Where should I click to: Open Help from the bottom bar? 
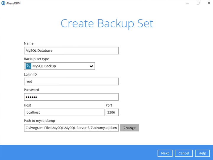click(202, 153)
